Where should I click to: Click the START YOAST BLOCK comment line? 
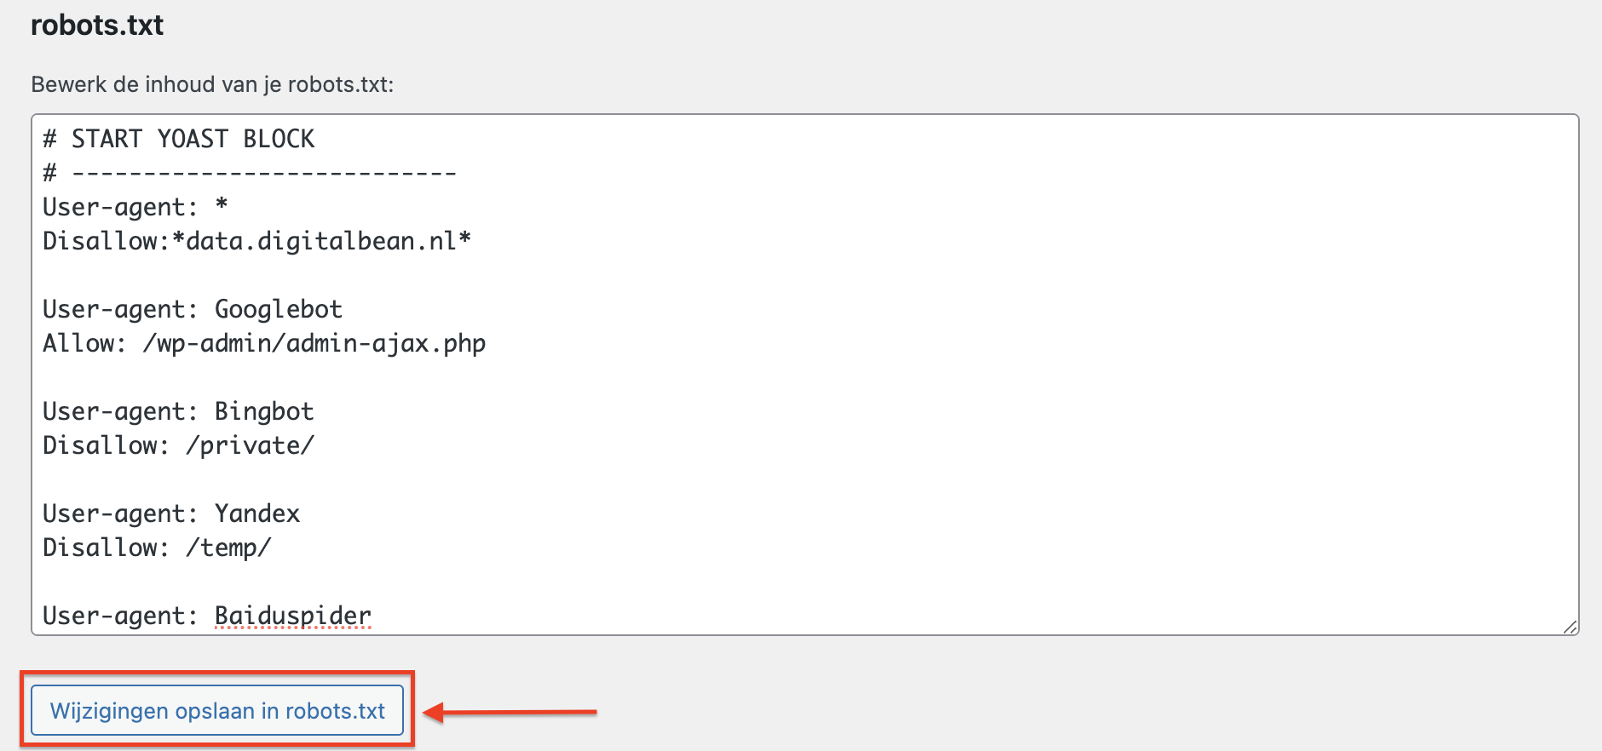click(177, 138)
